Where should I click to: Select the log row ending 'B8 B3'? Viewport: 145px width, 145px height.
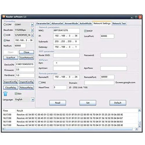coord(70,122)
